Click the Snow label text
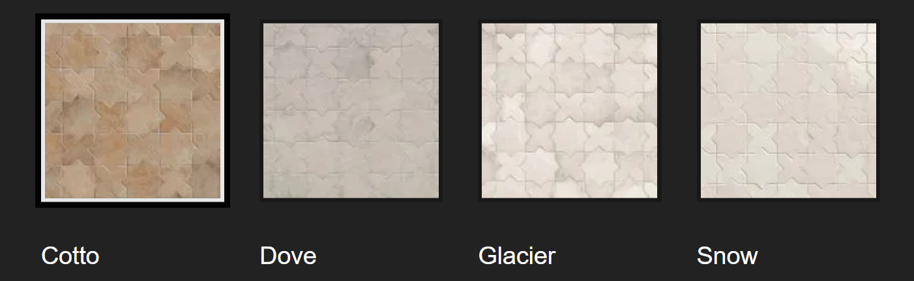The image size is (914, 281). [x=727, y=256]
